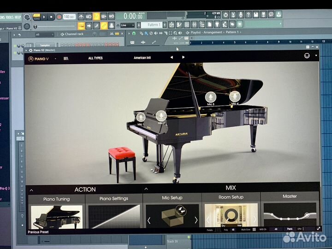Close the Channel rack panel

click(x=122, y=34)
